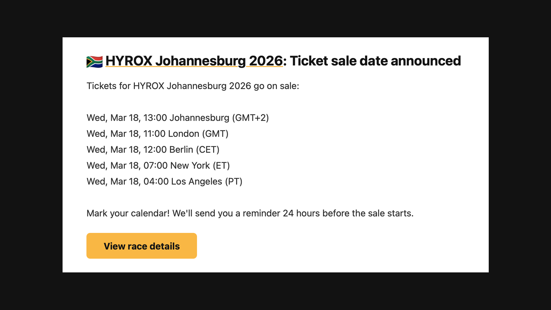Screen dimensions: 551x310
Task: Click the South Africa flag icon
Action: point(94,62)
